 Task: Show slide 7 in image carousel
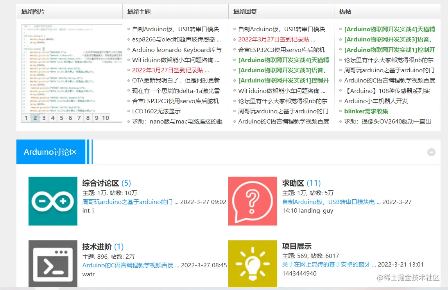[x=79, y=118]
